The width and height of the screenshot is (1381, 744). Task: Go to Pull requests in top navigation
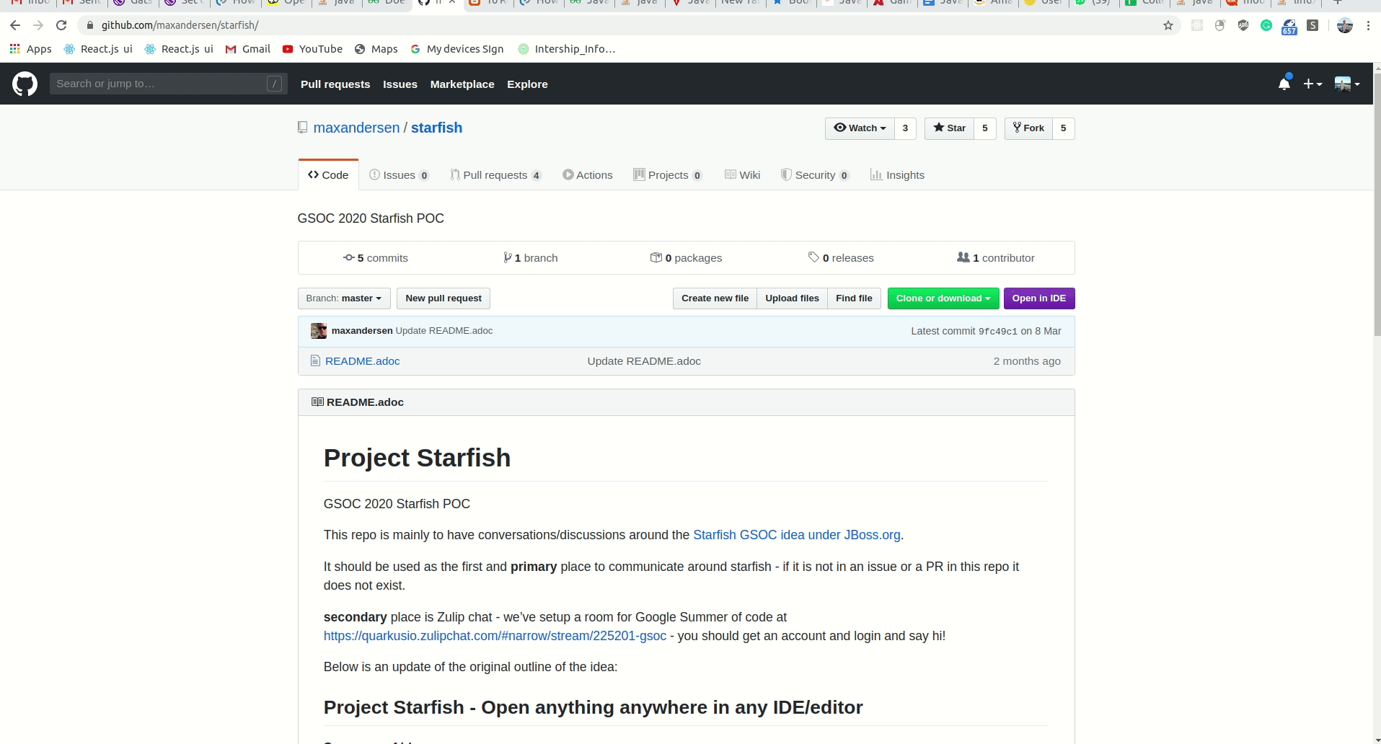(335, 84)
